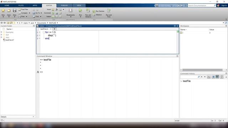Open Command Window actions menu button
Viewport: 228px width, 128px height.
(177, 56)
